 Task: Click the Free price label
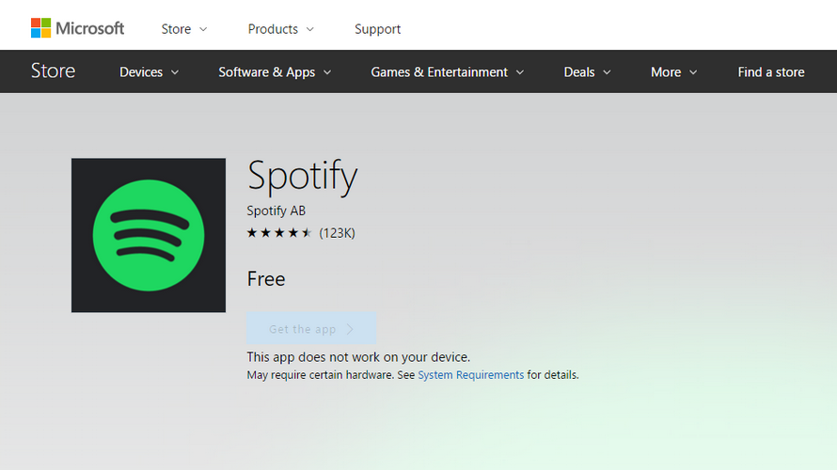pyautogui.click(x=266, y=279)
